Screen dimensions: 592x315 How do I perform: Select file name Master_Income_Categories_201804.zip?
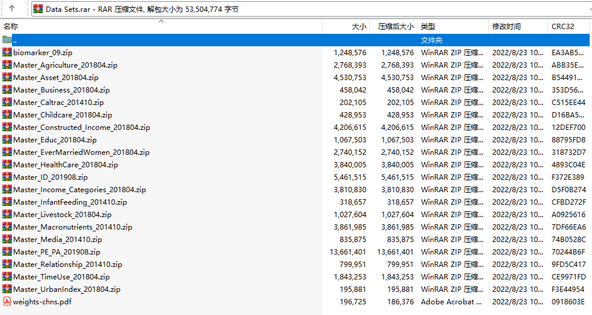80,189
